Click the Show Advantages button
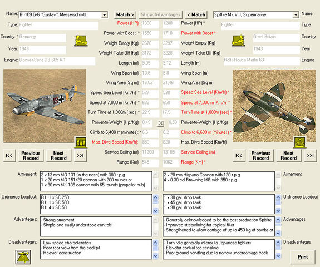The height and width of the screenshot is (267, 320). (x=160, y=14)
